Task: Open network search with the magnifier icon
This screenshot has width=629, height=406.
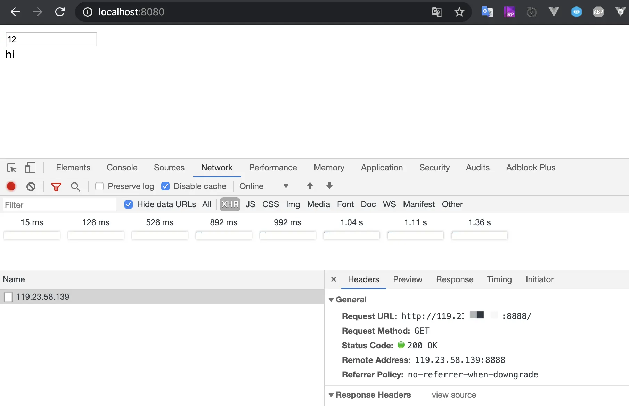Action: click(x=75, y=187)
